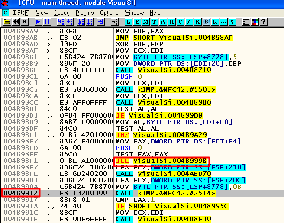Select hex bytes E8 4FEEFFFF
This screenshot has height=223, width=284.
(x=83, y=70)
